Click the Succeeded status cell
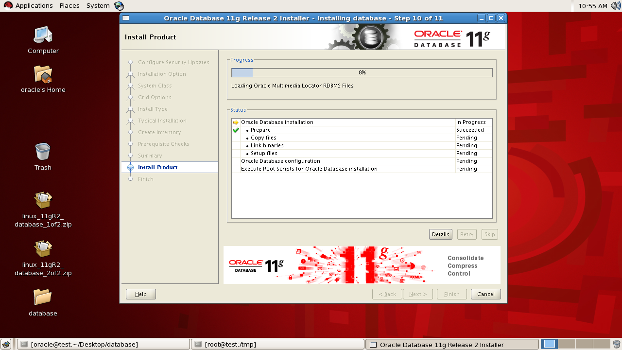 [473, 130]
